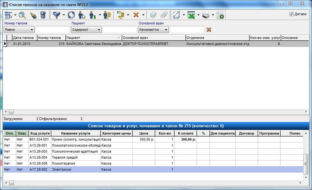Click the list selection mode icon

tap(8, 15)
